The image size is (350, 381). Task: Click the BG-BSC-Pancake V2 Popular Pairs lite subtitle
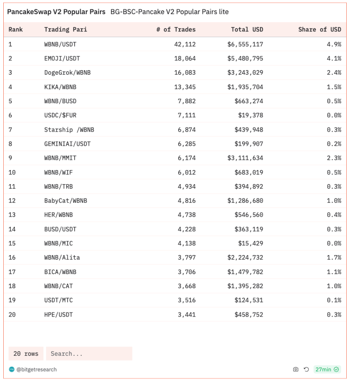pos(169,12)
